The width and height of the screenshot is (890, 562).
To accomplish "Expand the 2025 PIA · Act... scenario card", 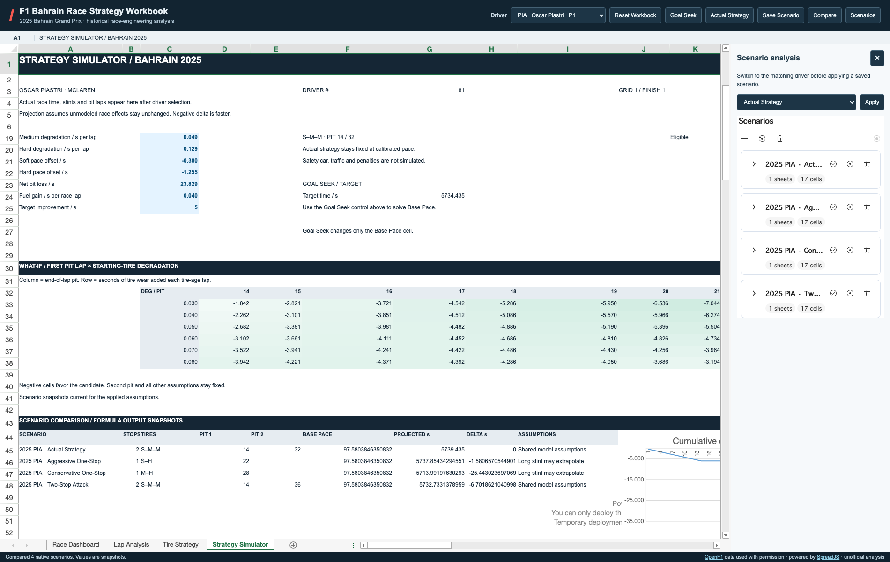I will click(754, 164).
